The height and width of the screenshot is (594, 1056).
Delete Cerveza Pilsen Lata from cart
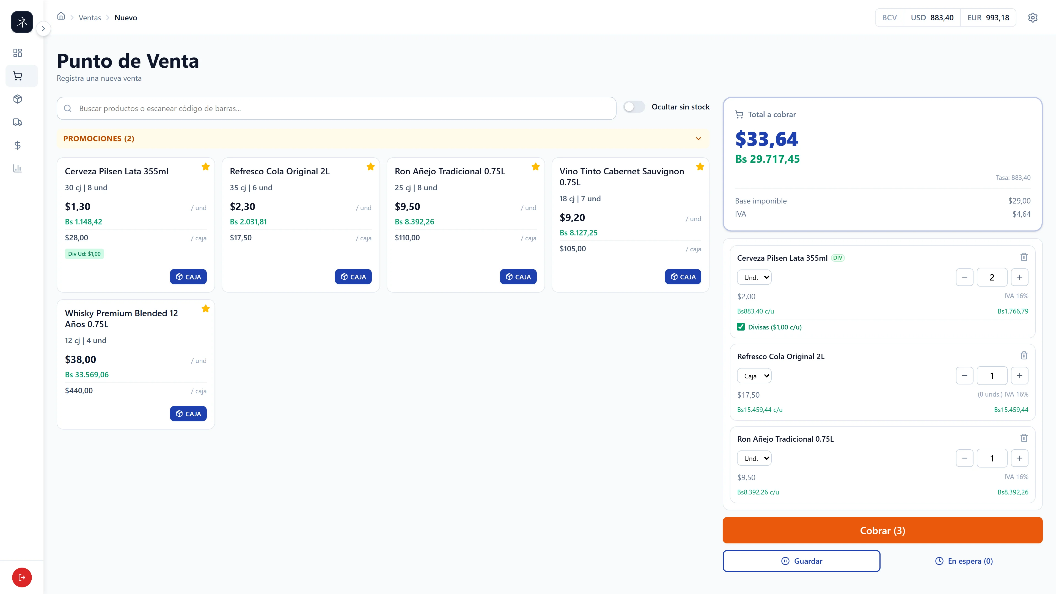[x=1024, y=257]
